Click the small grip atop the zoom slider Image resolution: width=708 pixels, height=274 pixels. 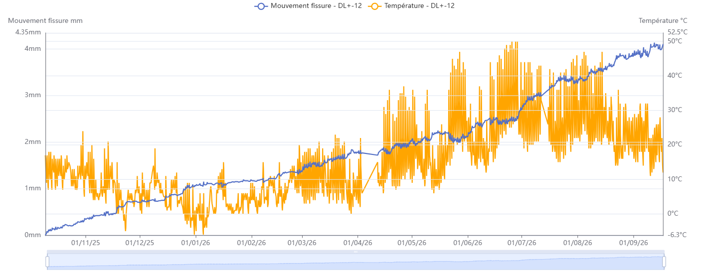(355, 252)
